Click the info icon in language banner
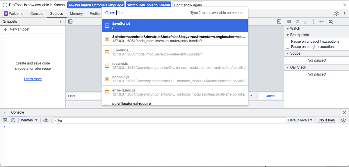 click(5, 5)
